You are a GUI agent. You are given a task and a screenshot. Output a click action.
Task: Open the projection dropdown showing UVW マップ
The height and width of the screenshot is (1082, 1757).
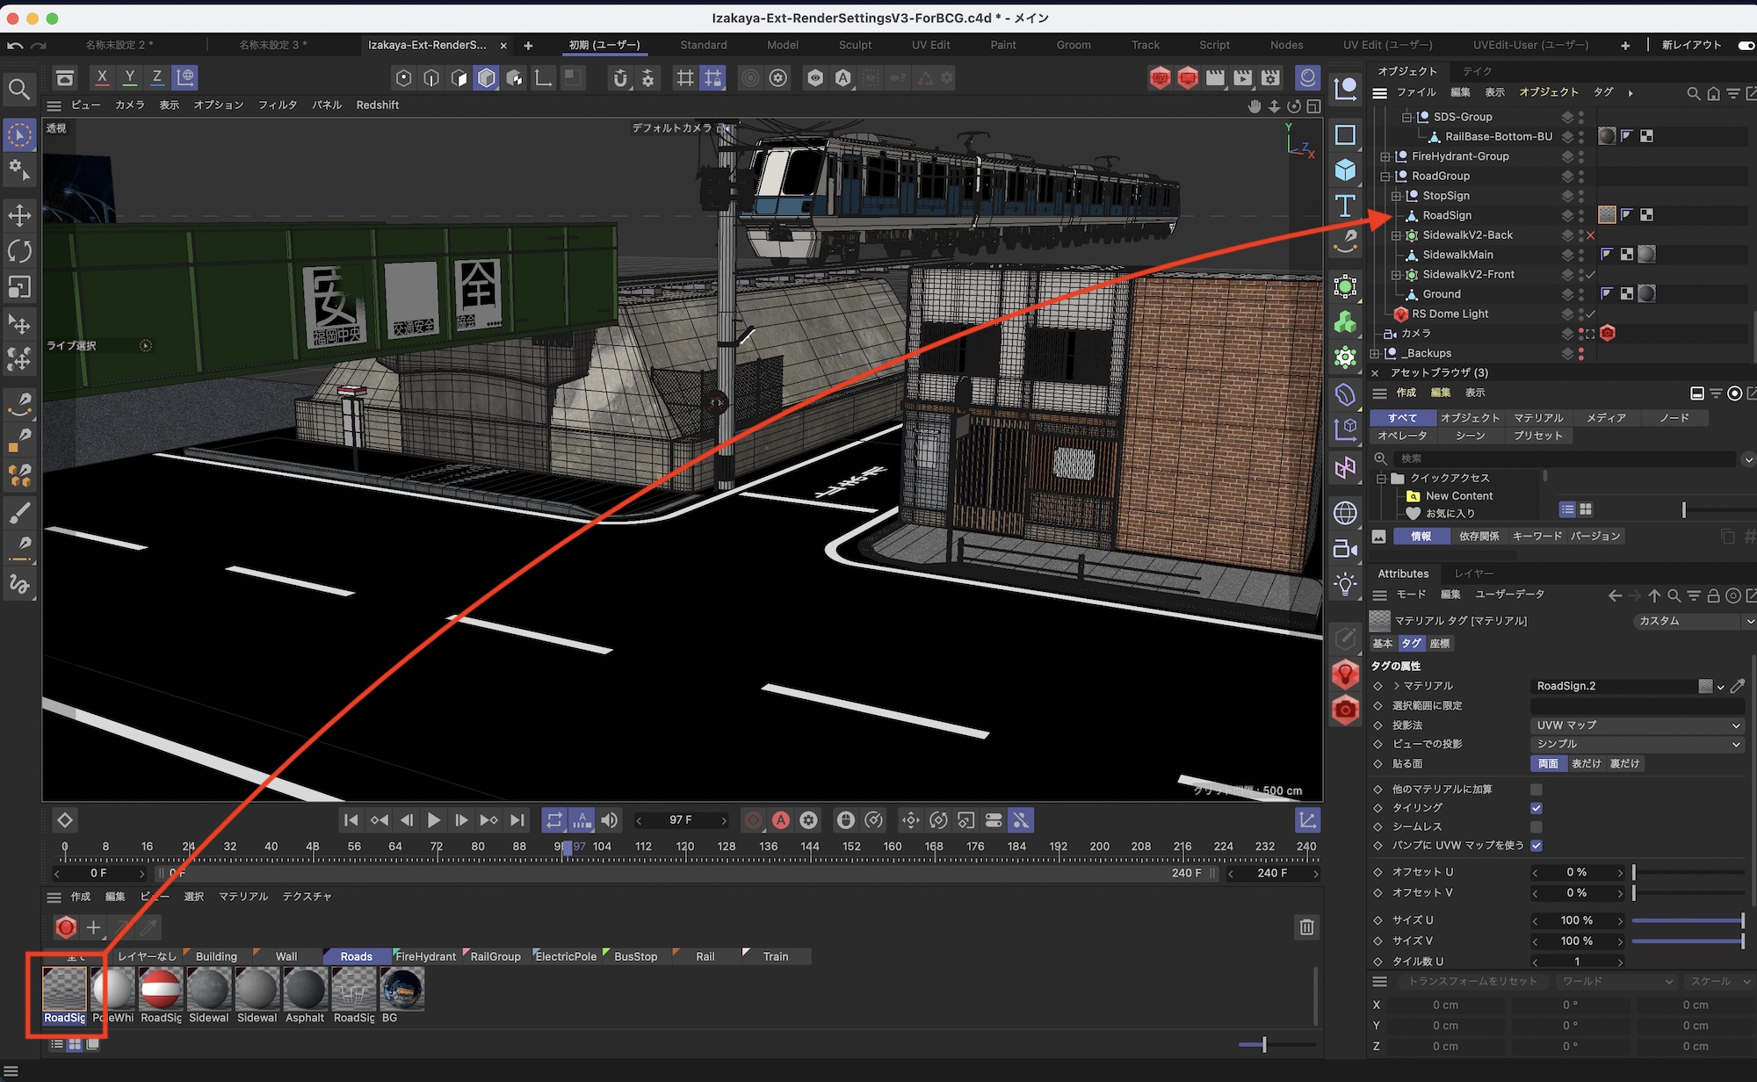(x=1637, y=725)
